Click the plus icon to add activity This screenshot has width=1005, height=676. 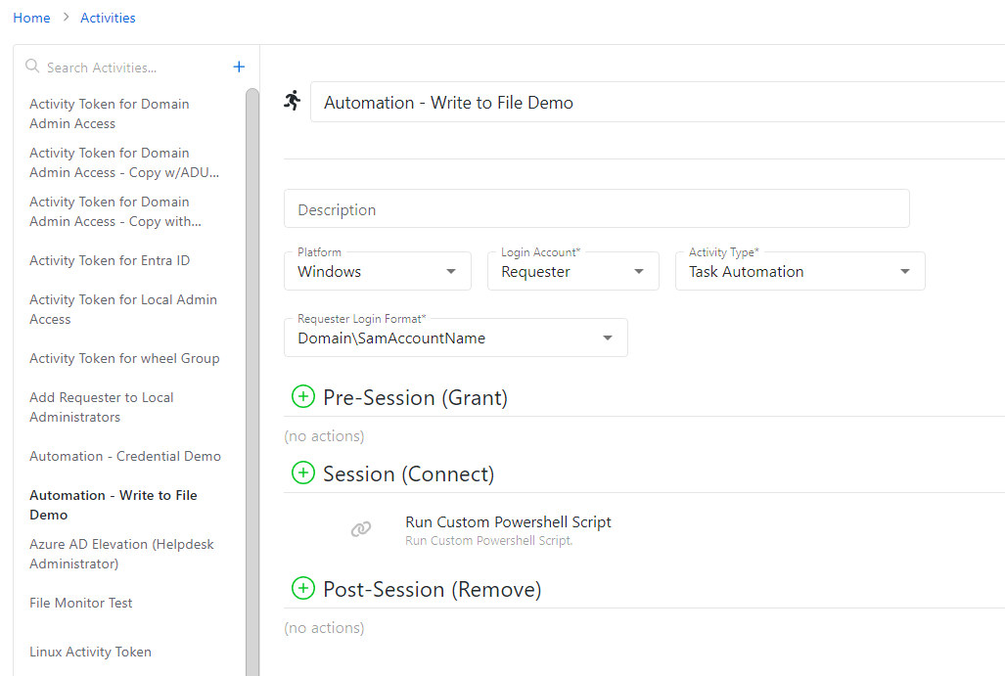239,67
